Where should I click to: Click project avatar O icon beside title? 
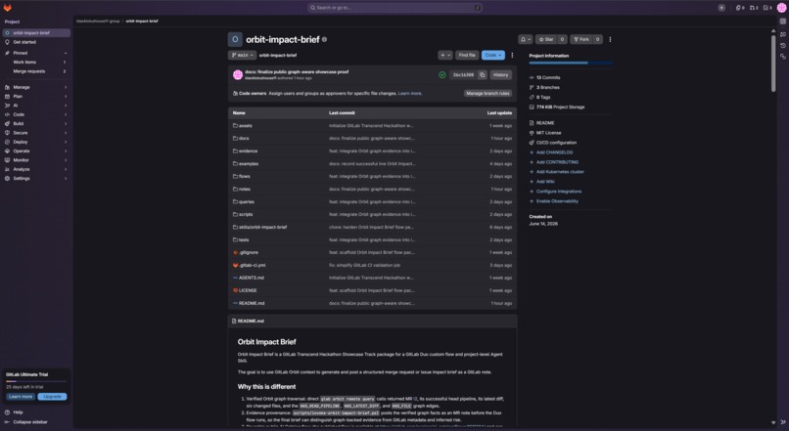coord(235,39)
